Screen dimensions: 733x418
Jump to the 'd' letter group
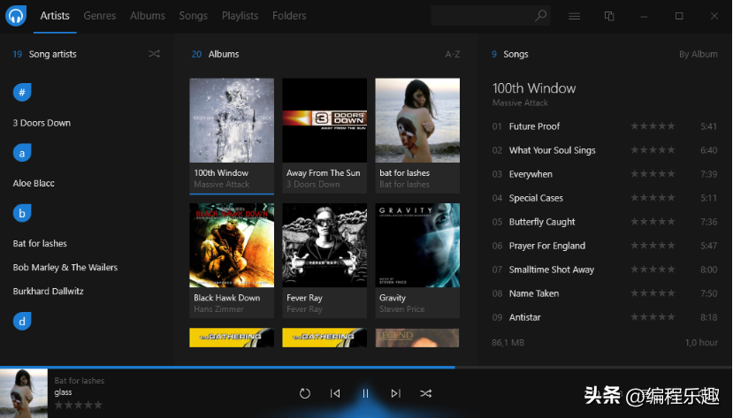pos(22,321)
